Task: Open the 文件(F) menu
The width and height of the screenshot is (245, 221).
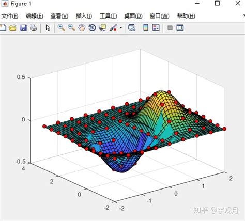Action: (10, 16)
